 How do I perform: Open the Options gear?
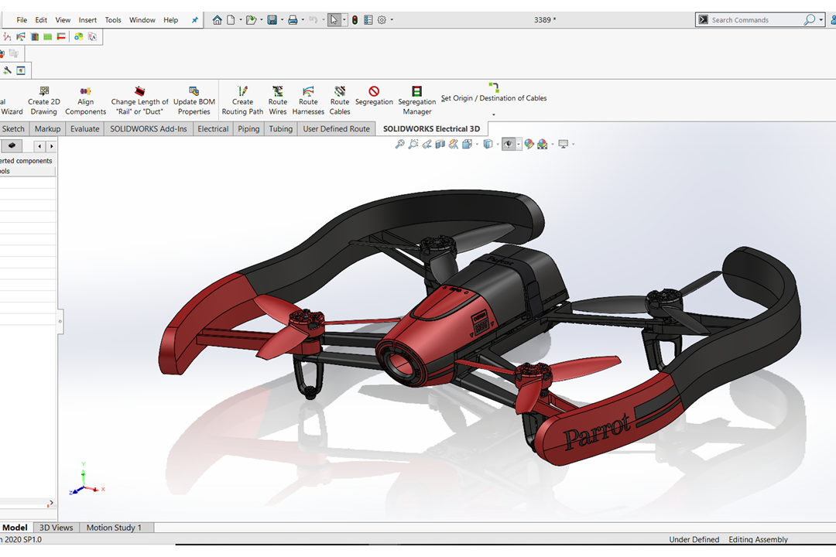point(382,19)
